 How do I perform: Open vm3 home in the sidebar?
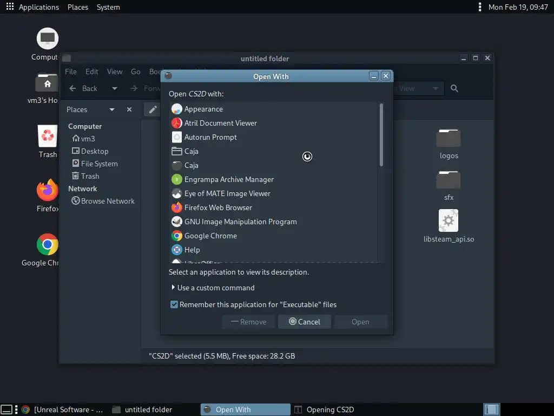84,139
